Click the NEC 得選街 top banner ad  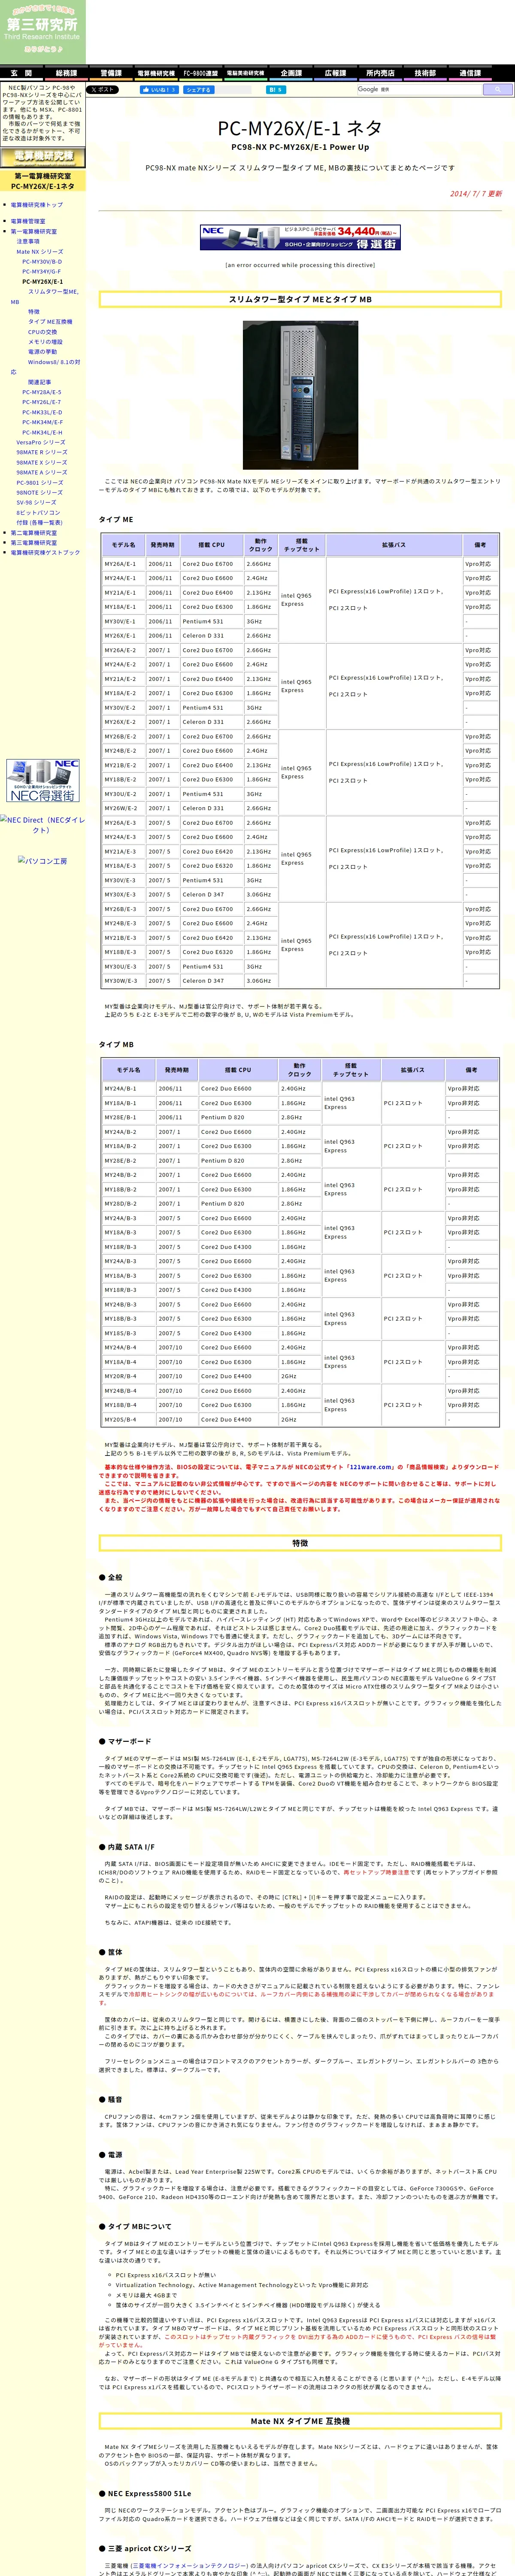[x=300, y=237]
